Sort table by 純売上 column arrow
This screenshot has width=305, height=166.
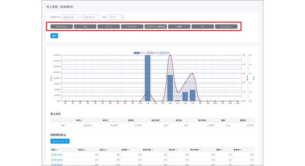pos(107,150)
